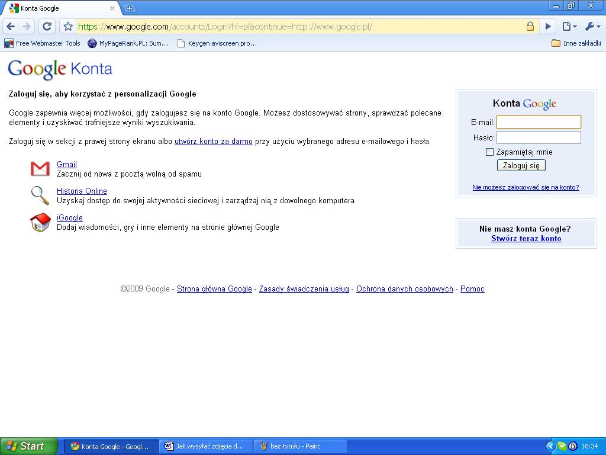Click the Hasło password field
Screen dimensions: 606x455
click(539, 137)
